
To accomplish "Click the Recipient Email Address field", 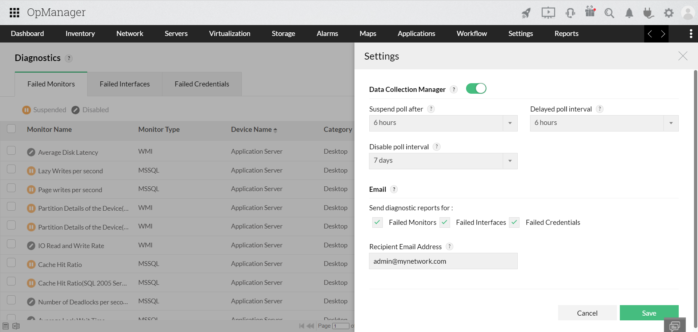I will tap(443, 261).
